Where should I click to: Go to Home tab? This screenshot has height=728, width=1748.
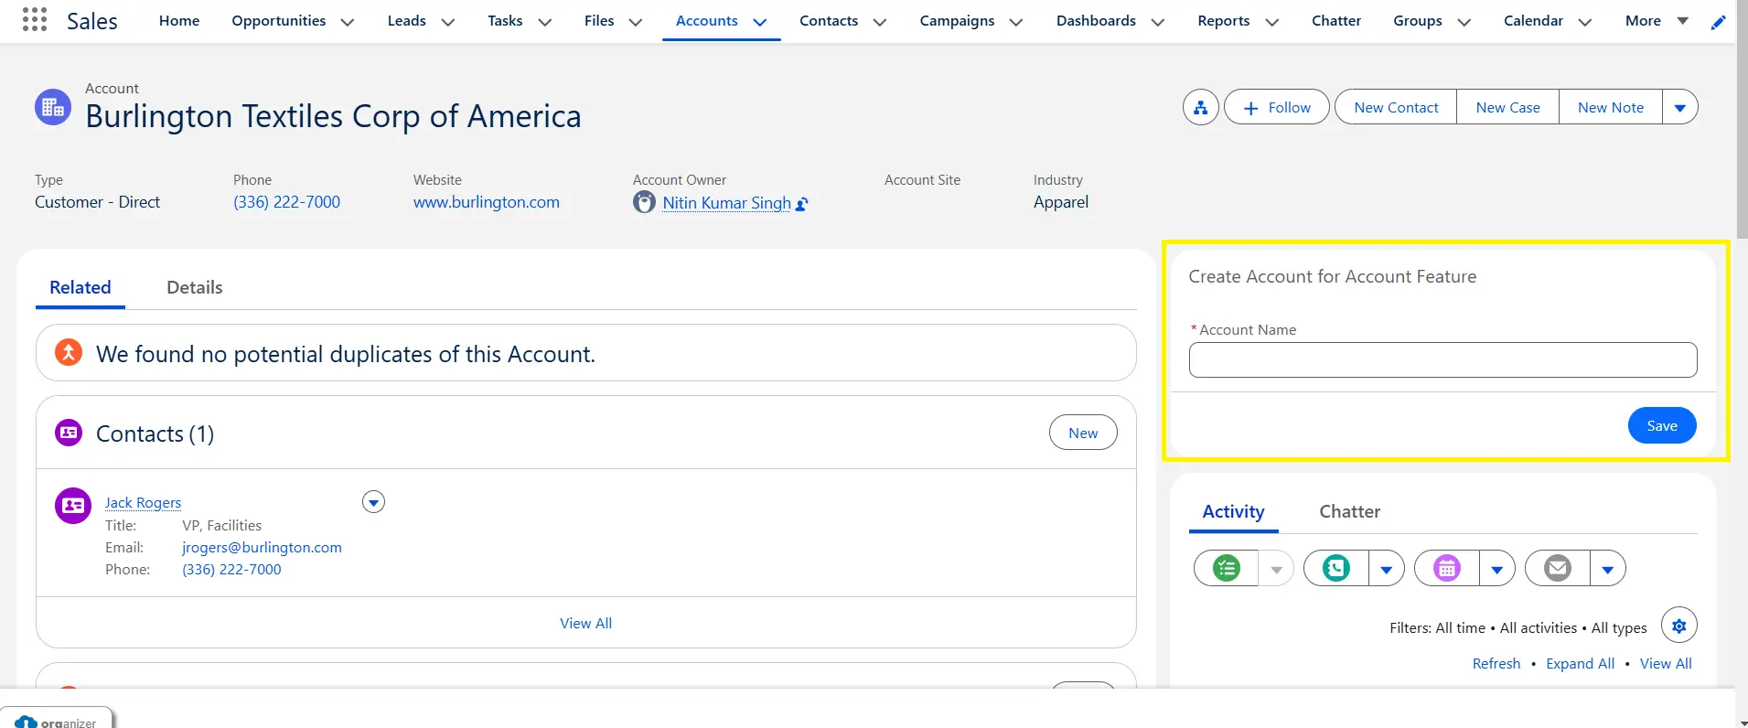point(179,20)
